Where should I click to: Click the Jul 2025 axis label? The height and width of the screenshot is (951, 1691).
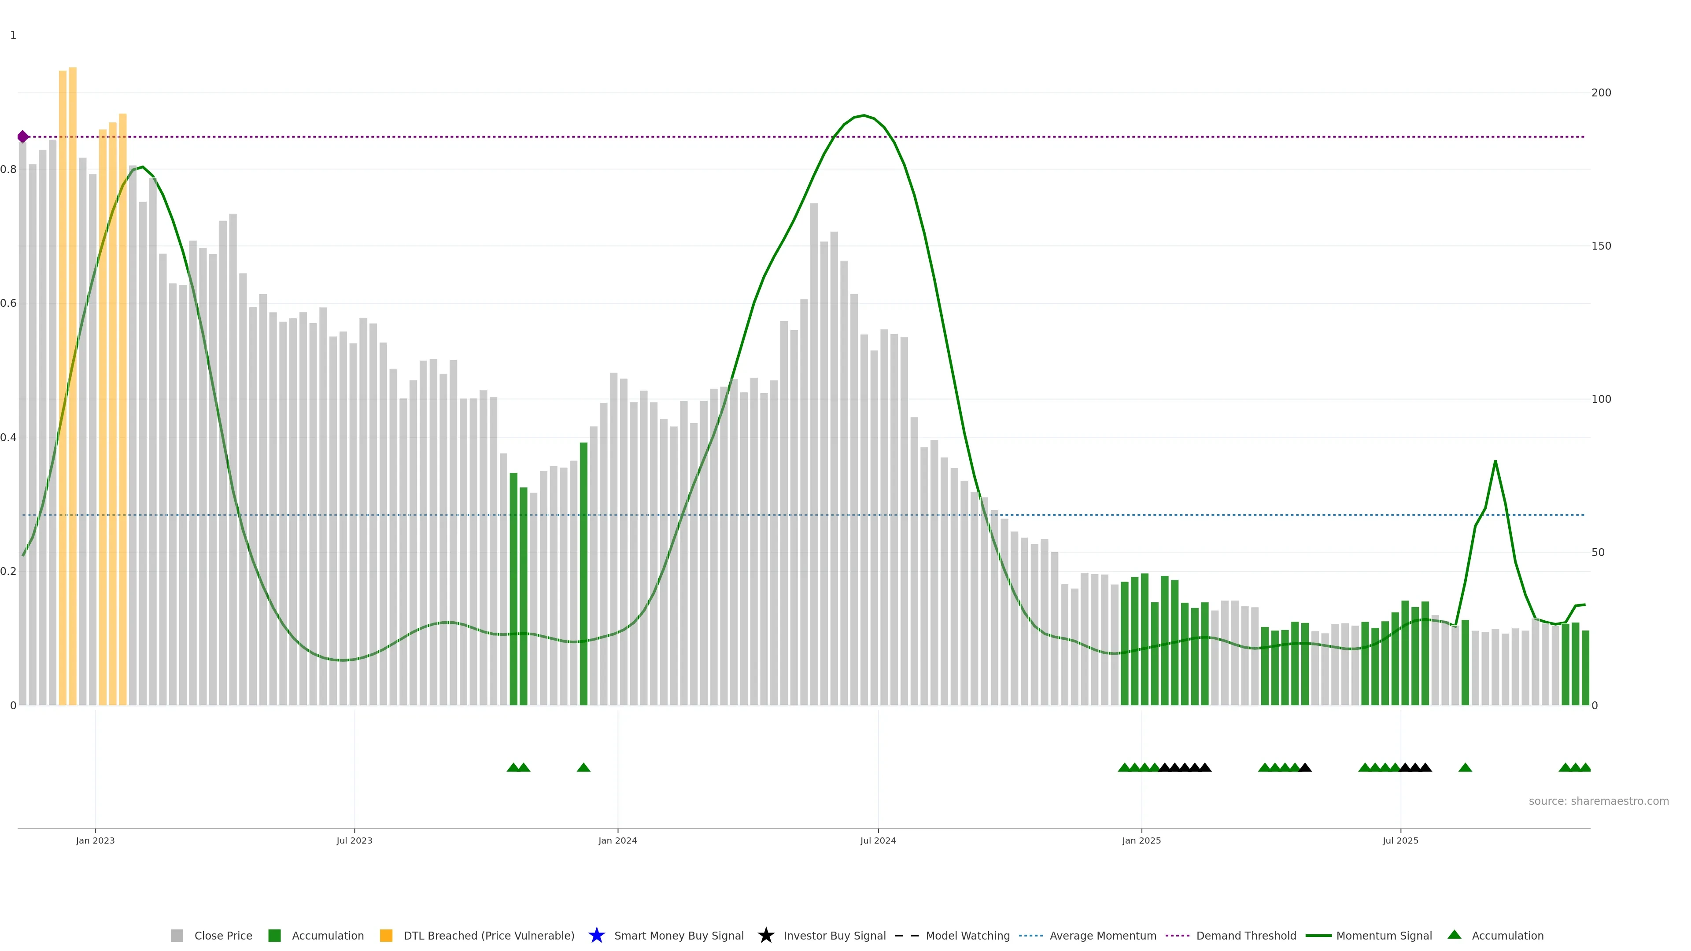click(1400, 840)
